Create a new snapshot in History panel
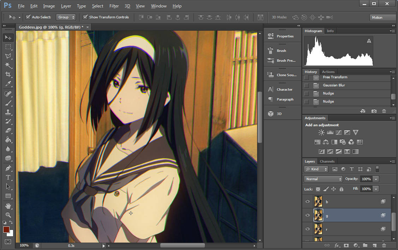This screenshot has height=250, width=398. point(374,111)
